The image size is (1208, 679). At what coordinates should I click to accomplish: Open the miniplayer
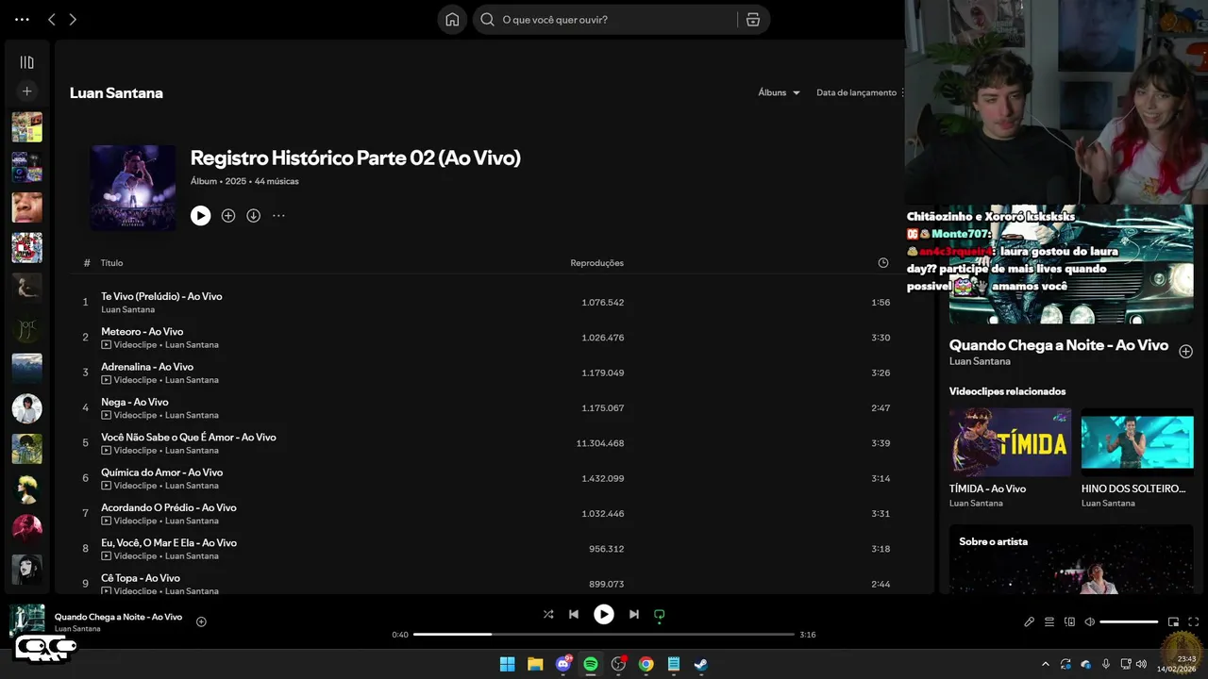coord(1174,622)
